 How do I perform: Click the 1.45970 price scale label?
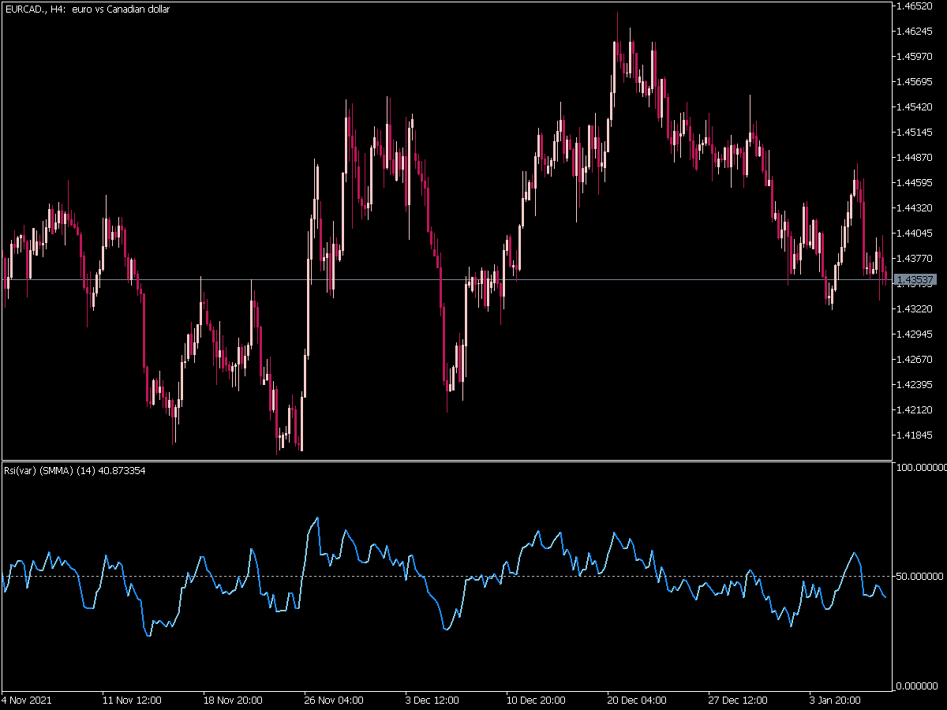tap(916, 57)
